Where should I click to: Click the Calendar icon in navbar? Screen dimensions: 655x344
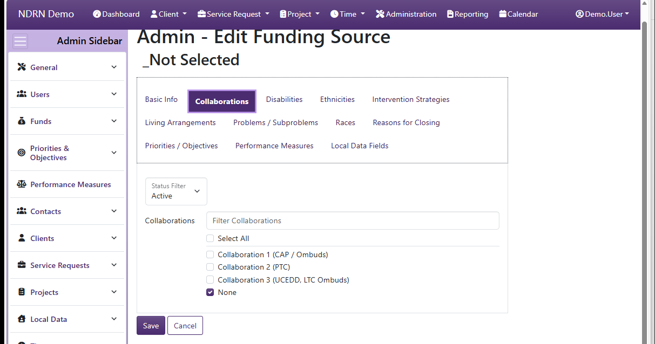point(503,14)
